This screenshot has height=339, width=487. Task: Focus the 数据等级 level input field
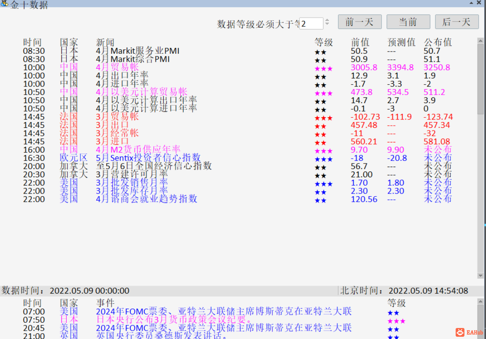(311, 23)
